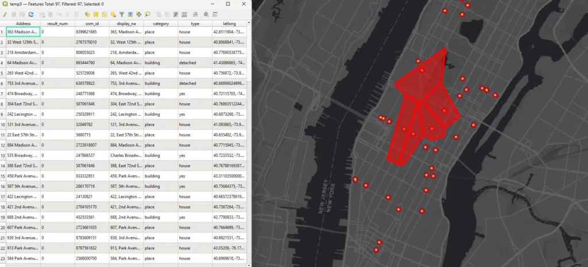Click the table scrollbar up arrow
The height and width of the screenshot is (267, 588).
tap(249, 23)
